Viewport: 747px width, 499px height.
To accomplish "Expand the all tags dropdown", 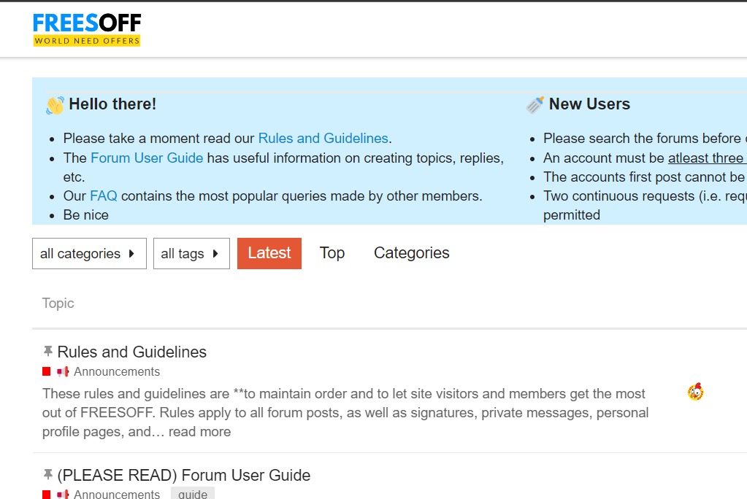I will tap(191, 253).
